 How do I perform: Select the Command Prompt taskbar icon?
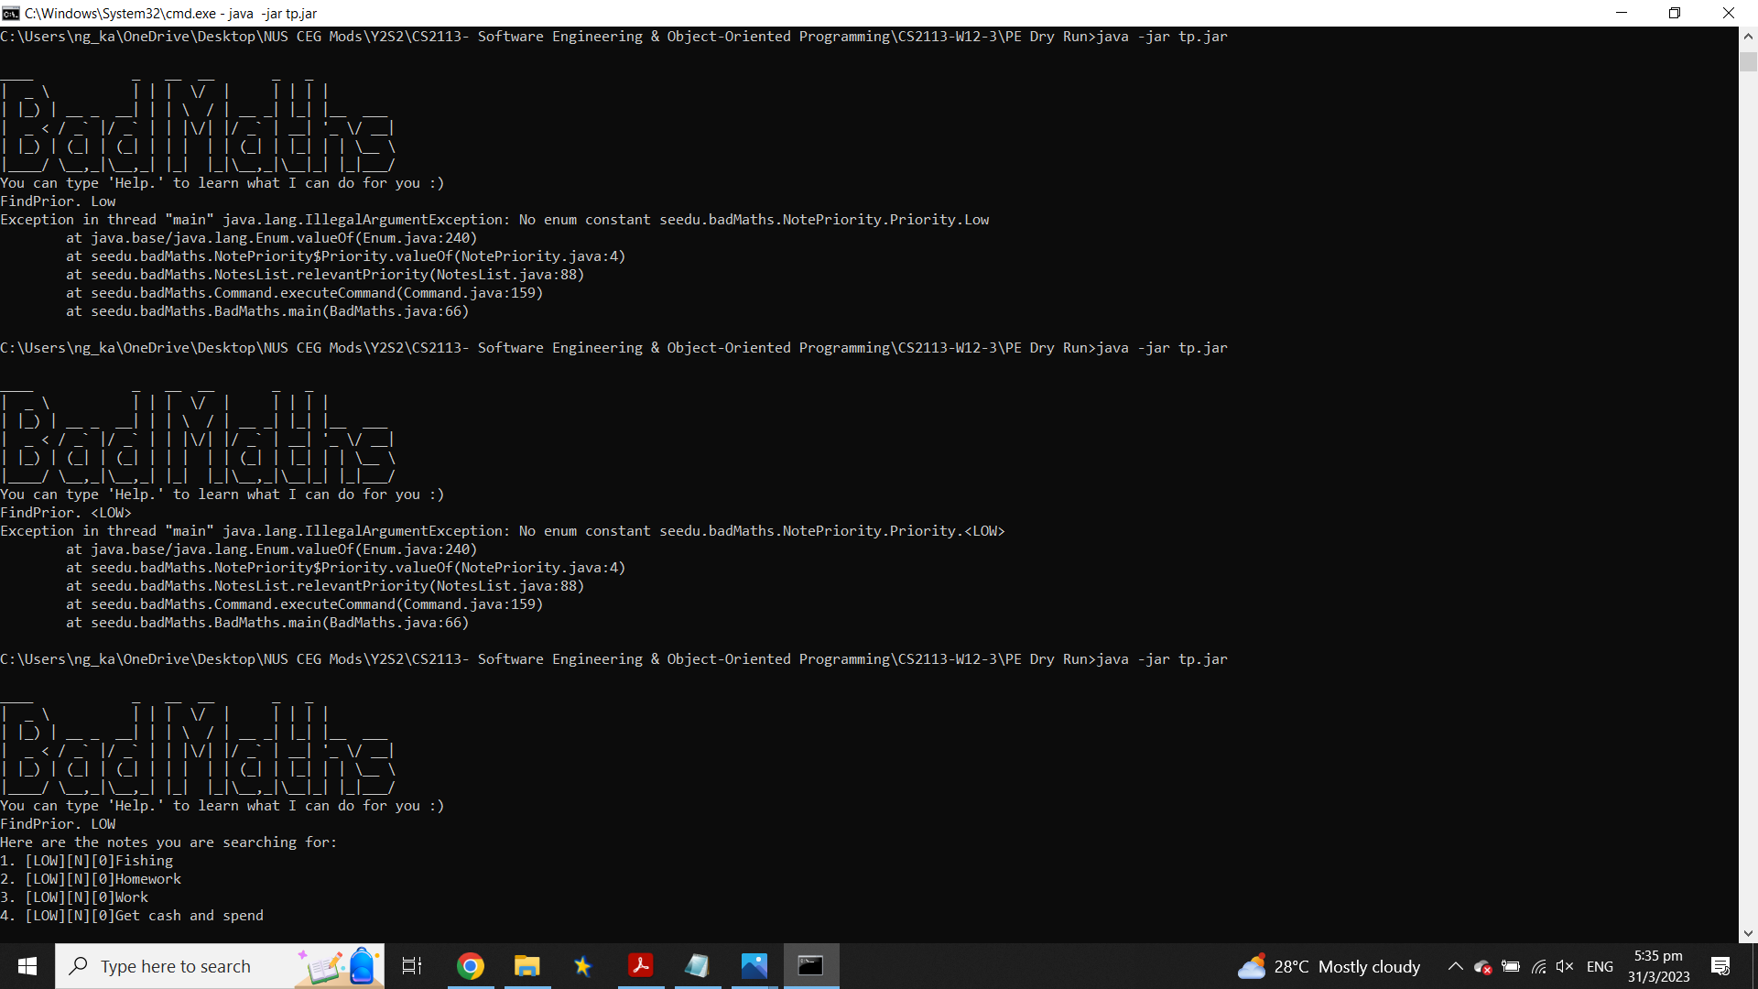[811, 966]
